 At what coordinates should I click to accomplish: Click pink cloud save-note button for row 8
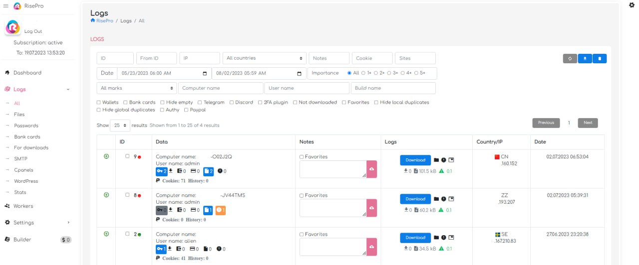[371, 208]
